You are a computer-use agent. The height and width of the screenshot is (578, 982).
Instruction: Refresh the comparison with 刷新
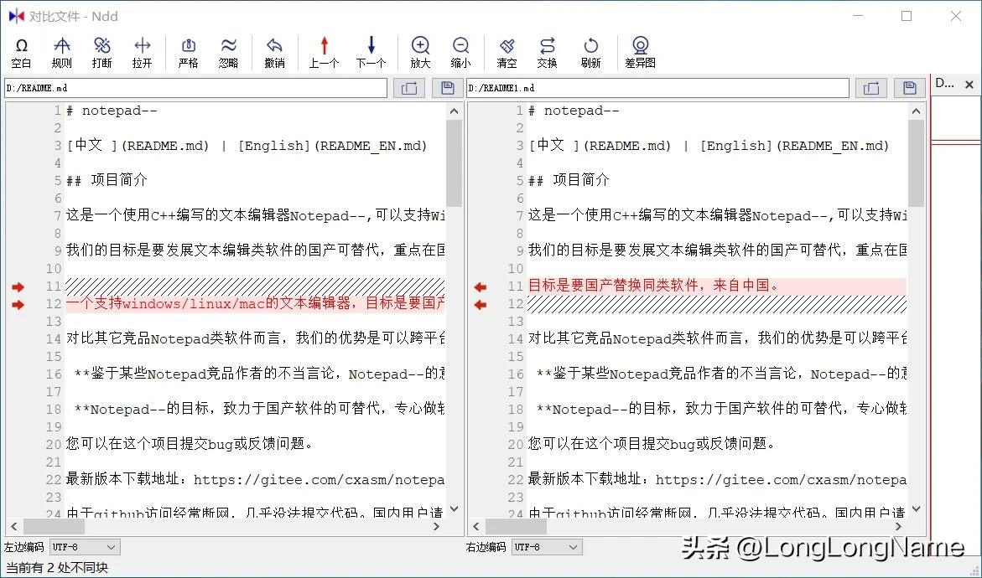click(591, 50)
